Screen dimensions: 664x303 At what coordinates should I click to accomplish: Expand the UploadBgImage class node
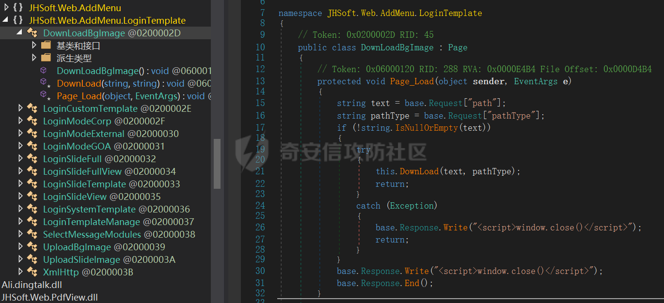pyautogui.click(x=20, y=247)
